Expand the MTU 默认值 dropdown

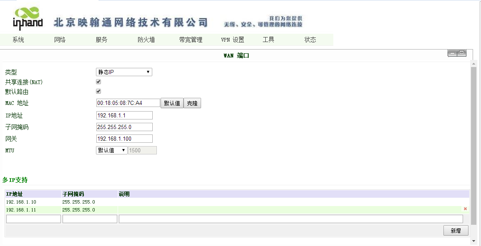111,150
